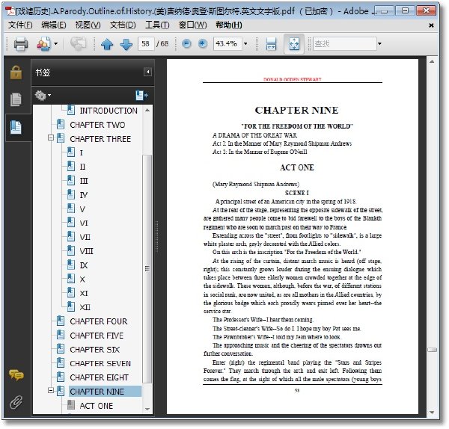Image resolution: width=449 pixels, height=429 pixels.
Task: Select the CHAPTER FOUR bookmark
Action: 99,321
